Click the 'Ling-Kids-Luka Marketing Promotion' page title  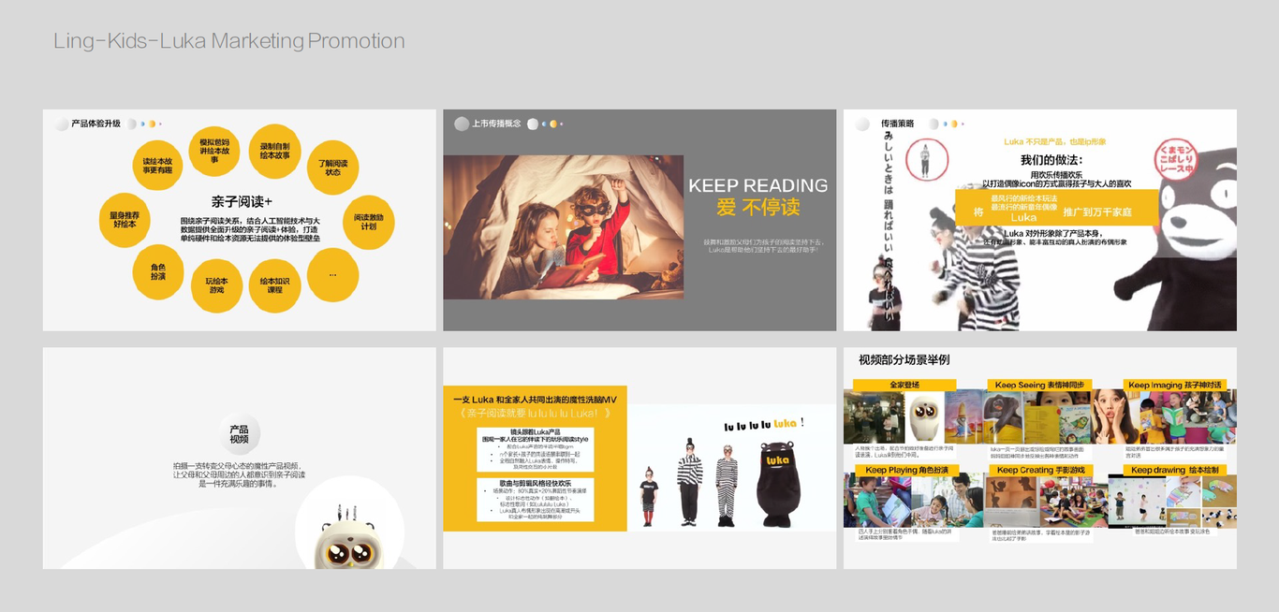(229, 41)
